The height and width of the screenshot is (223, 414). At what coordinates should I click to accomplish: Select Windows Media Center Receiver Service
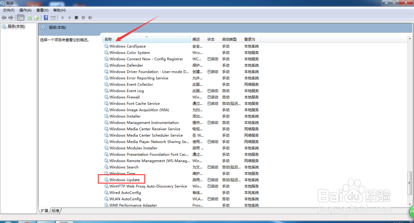[144, 129]
